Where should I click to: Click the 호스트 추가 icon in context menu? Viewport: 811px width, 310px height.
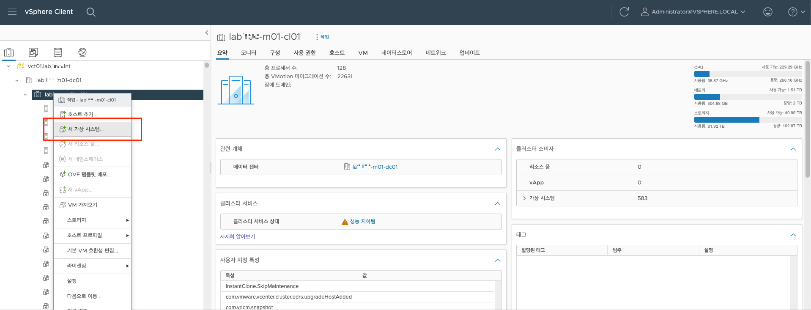63,114
